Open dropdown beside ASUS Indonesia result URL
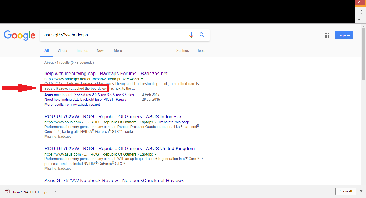366x198 pixels. pos(156,122)
